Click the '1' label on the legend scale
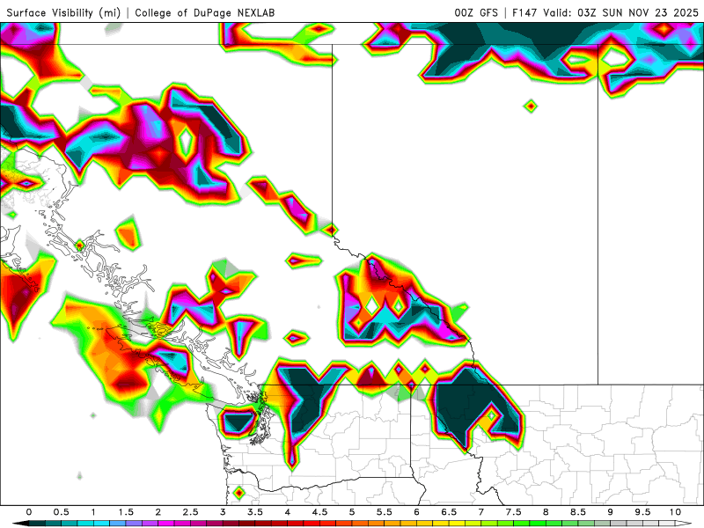Screen dimensions: 704x528 pos(93,512)
